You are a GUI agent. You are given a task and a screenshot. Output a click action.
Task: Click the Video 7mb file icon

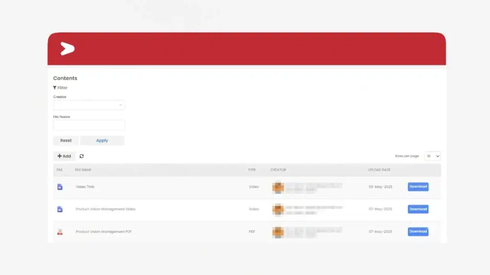(60, 187)
